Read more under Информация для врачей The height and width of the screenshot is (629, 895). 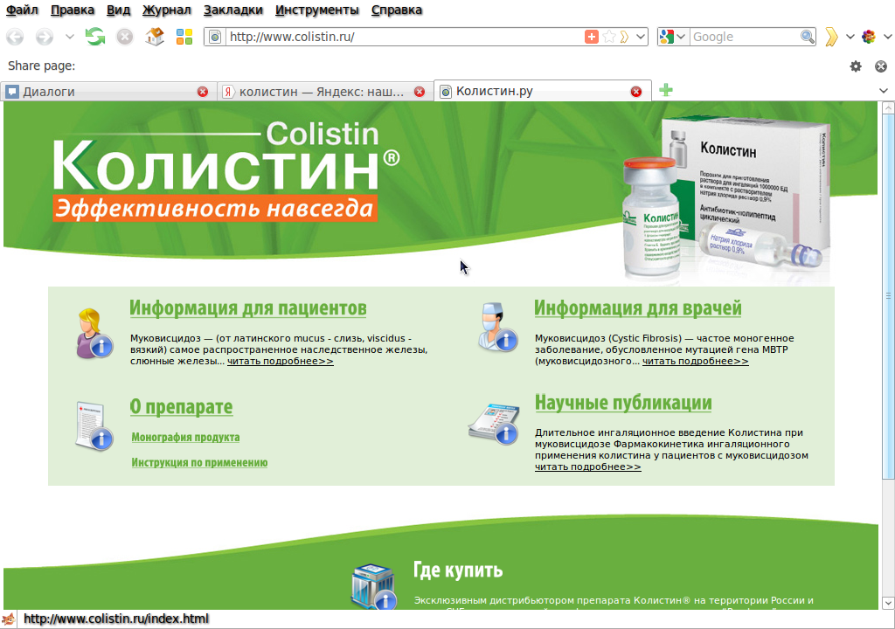695,362
